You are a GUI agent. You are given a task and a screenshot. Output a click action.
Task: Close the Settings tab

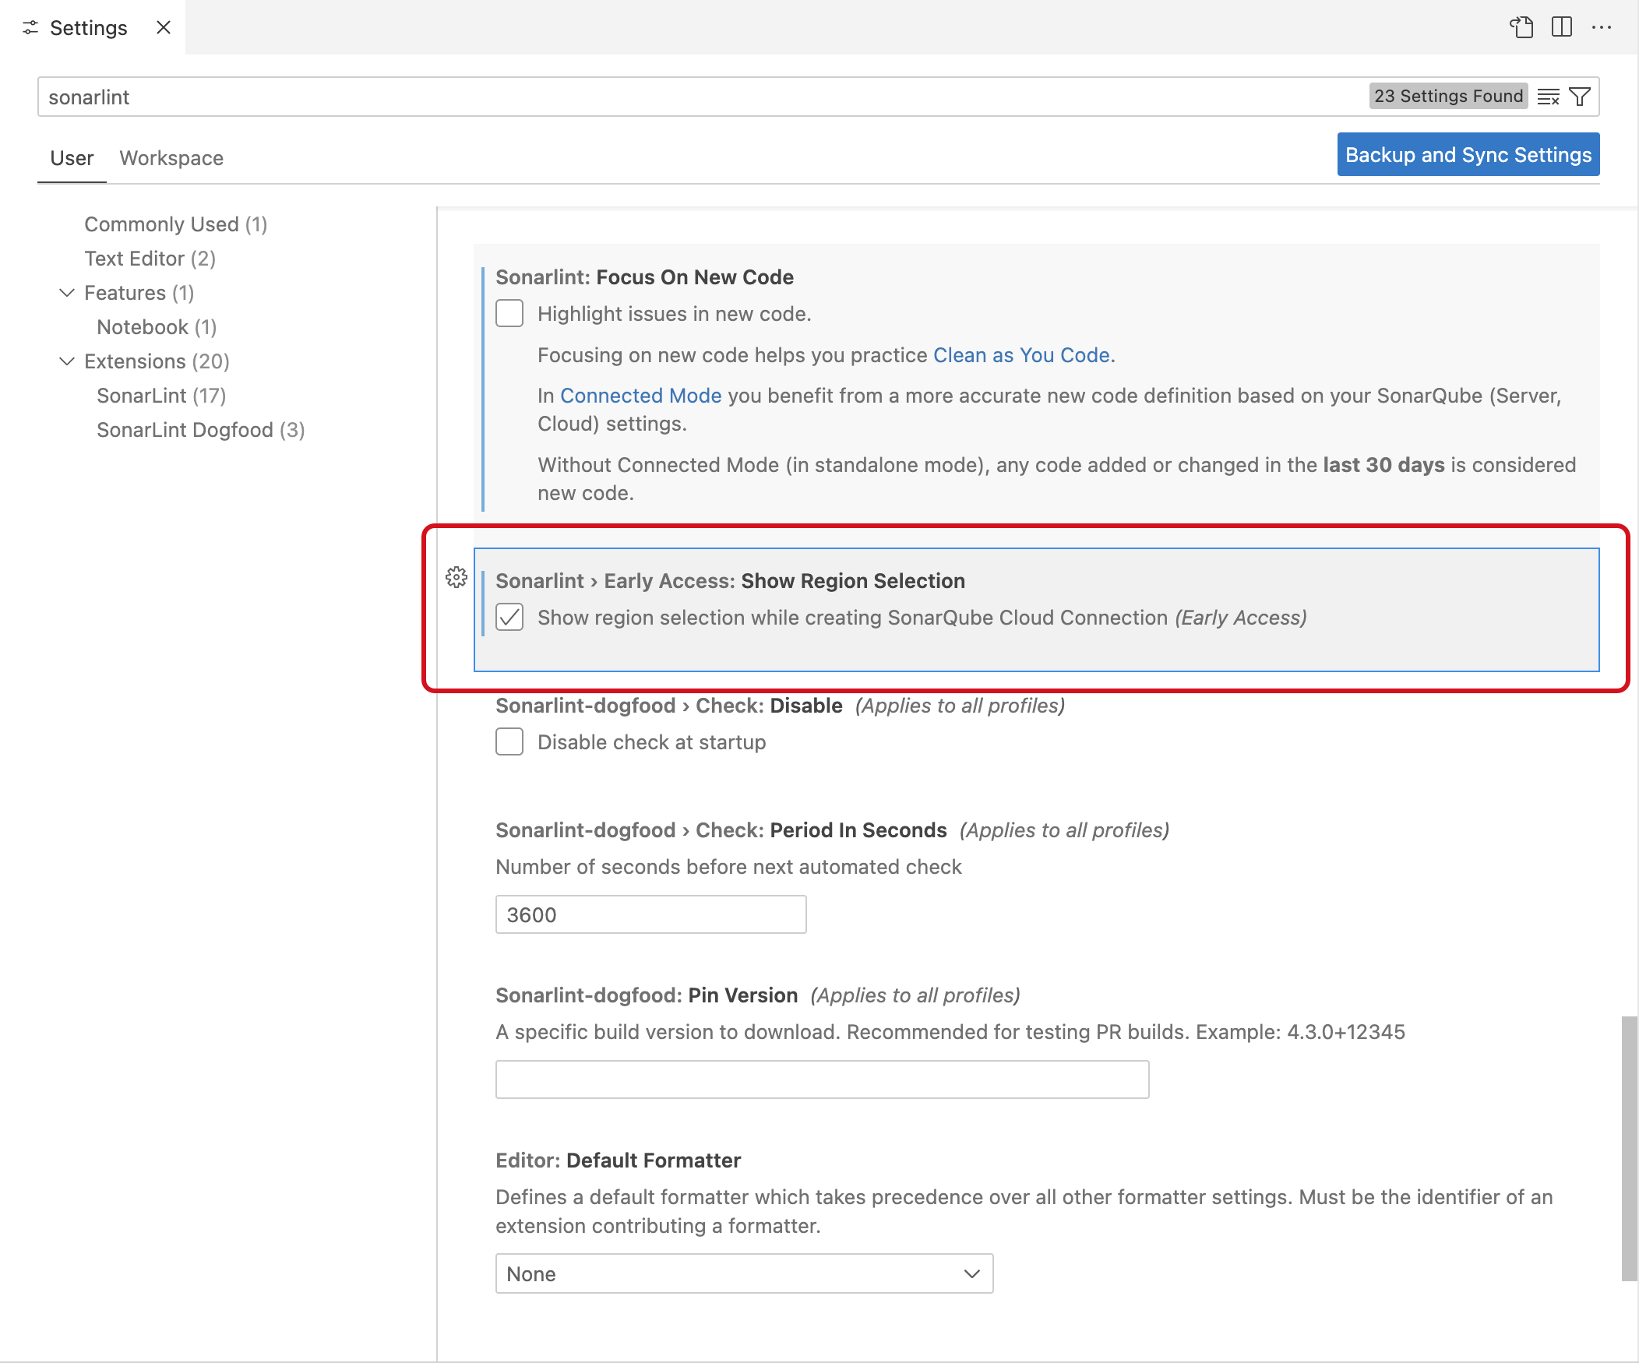pos(163,27)
